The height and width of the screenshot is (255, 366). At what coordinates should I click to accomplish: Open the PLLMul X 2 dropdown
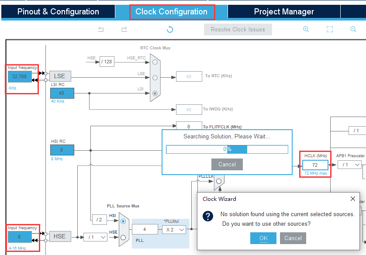174,230
